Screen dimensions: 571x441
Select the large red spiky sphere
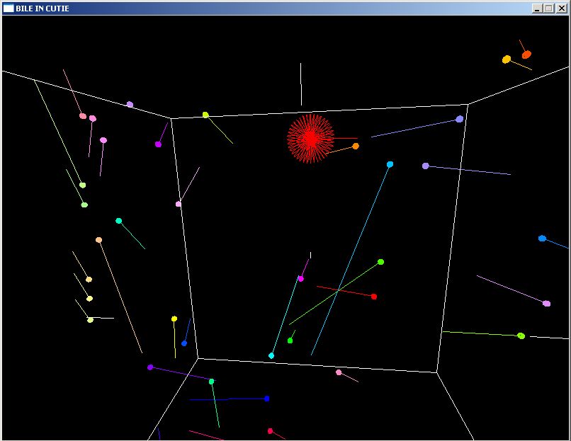pyautogui.click(x=310, y=138)
